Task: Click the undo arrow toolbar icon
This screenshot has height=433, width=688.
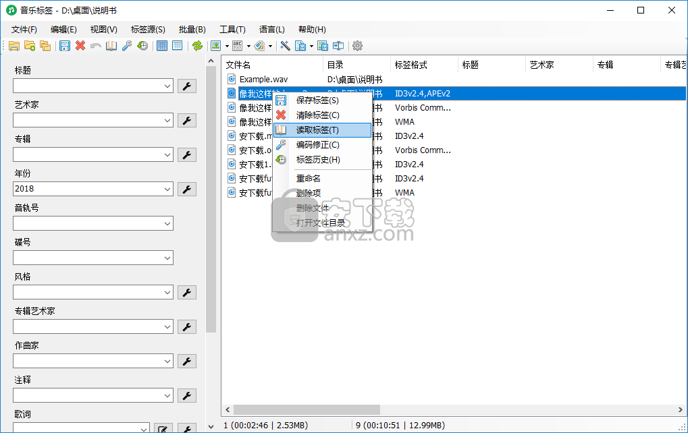Action: 96,46
